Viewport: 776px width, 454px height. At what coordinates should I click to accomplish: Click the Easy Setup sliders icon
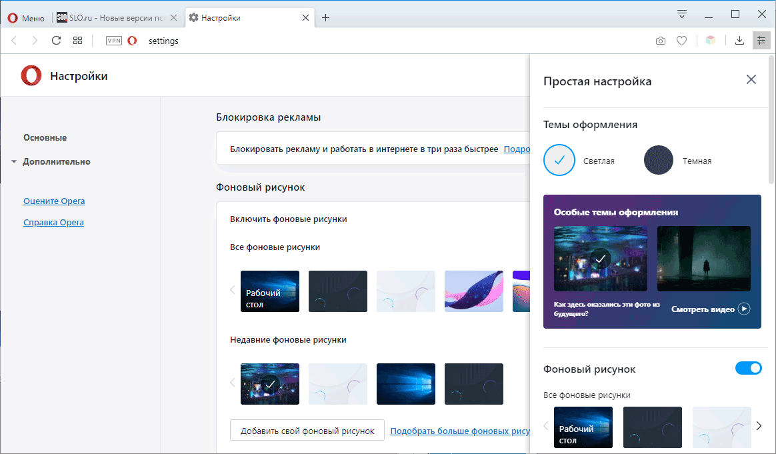click(761, 41)
